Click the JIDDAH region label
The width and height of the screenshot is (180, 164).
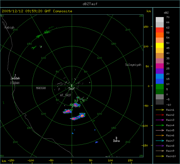tap(15, 83)
